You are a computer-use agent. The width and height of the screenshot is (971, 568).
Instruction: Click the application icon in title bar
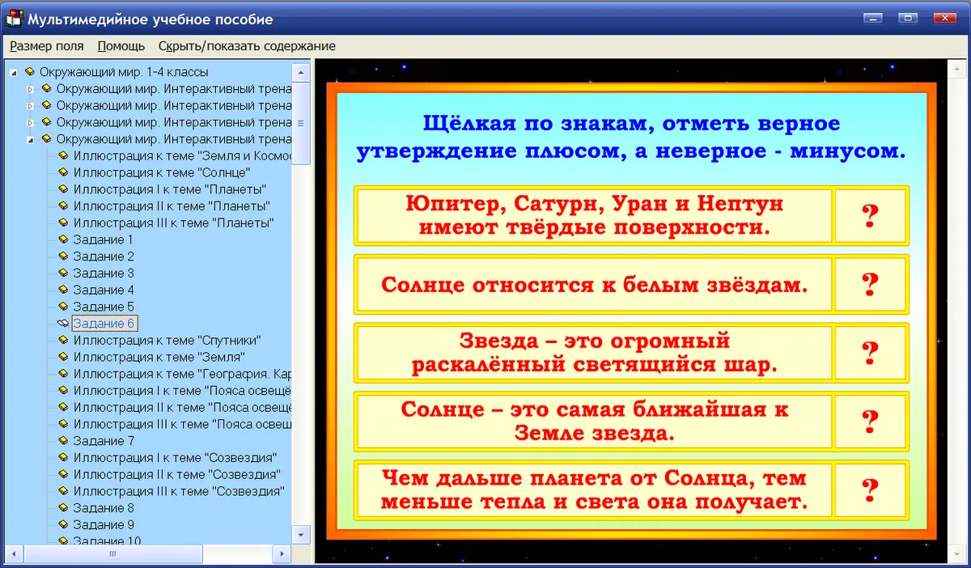13,19
